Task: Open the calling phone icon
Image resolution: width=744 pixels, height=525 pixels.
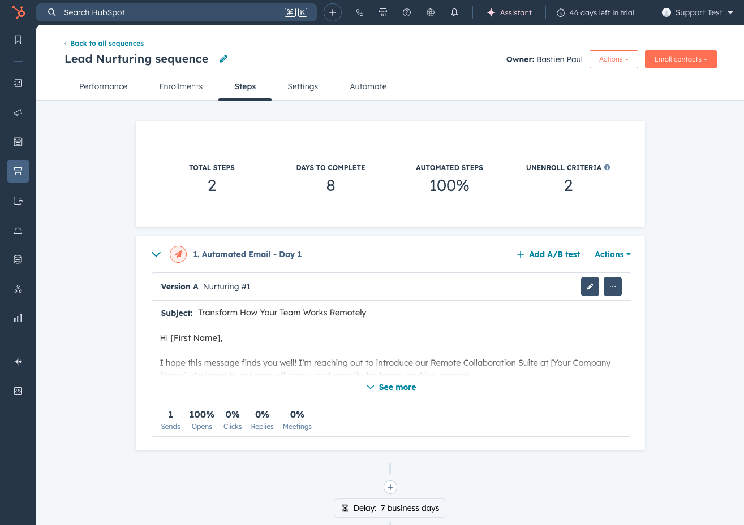Action: (359, 12)
